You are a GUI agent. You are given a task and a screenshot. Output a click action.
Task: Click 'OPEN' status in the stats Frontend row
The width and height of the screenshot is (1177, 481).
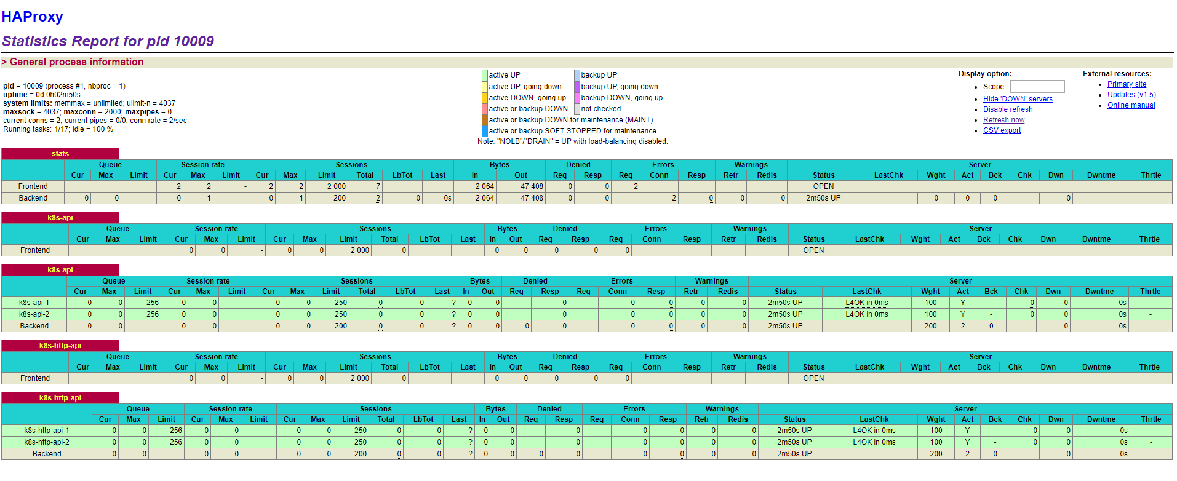point(823,186)
